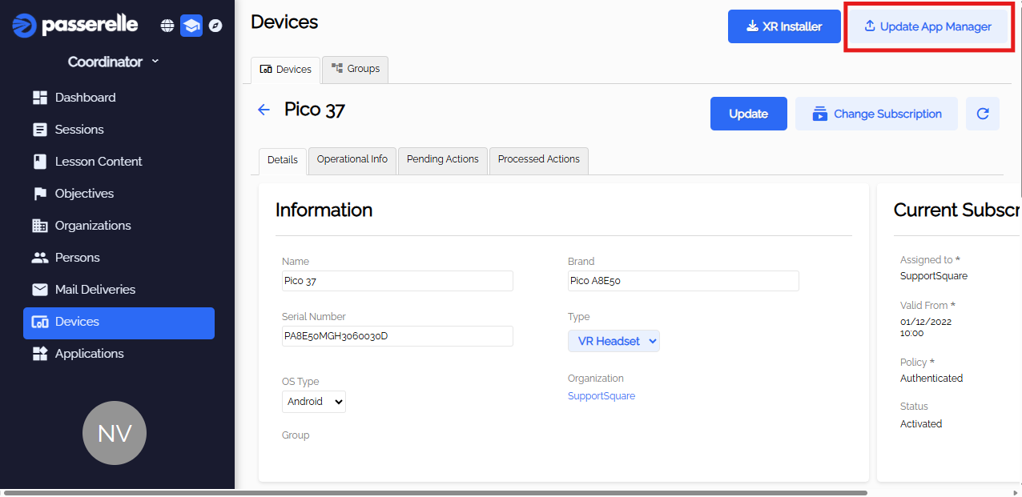
Task: Open the Android OS Type dropdown
Action: point(314,402)
